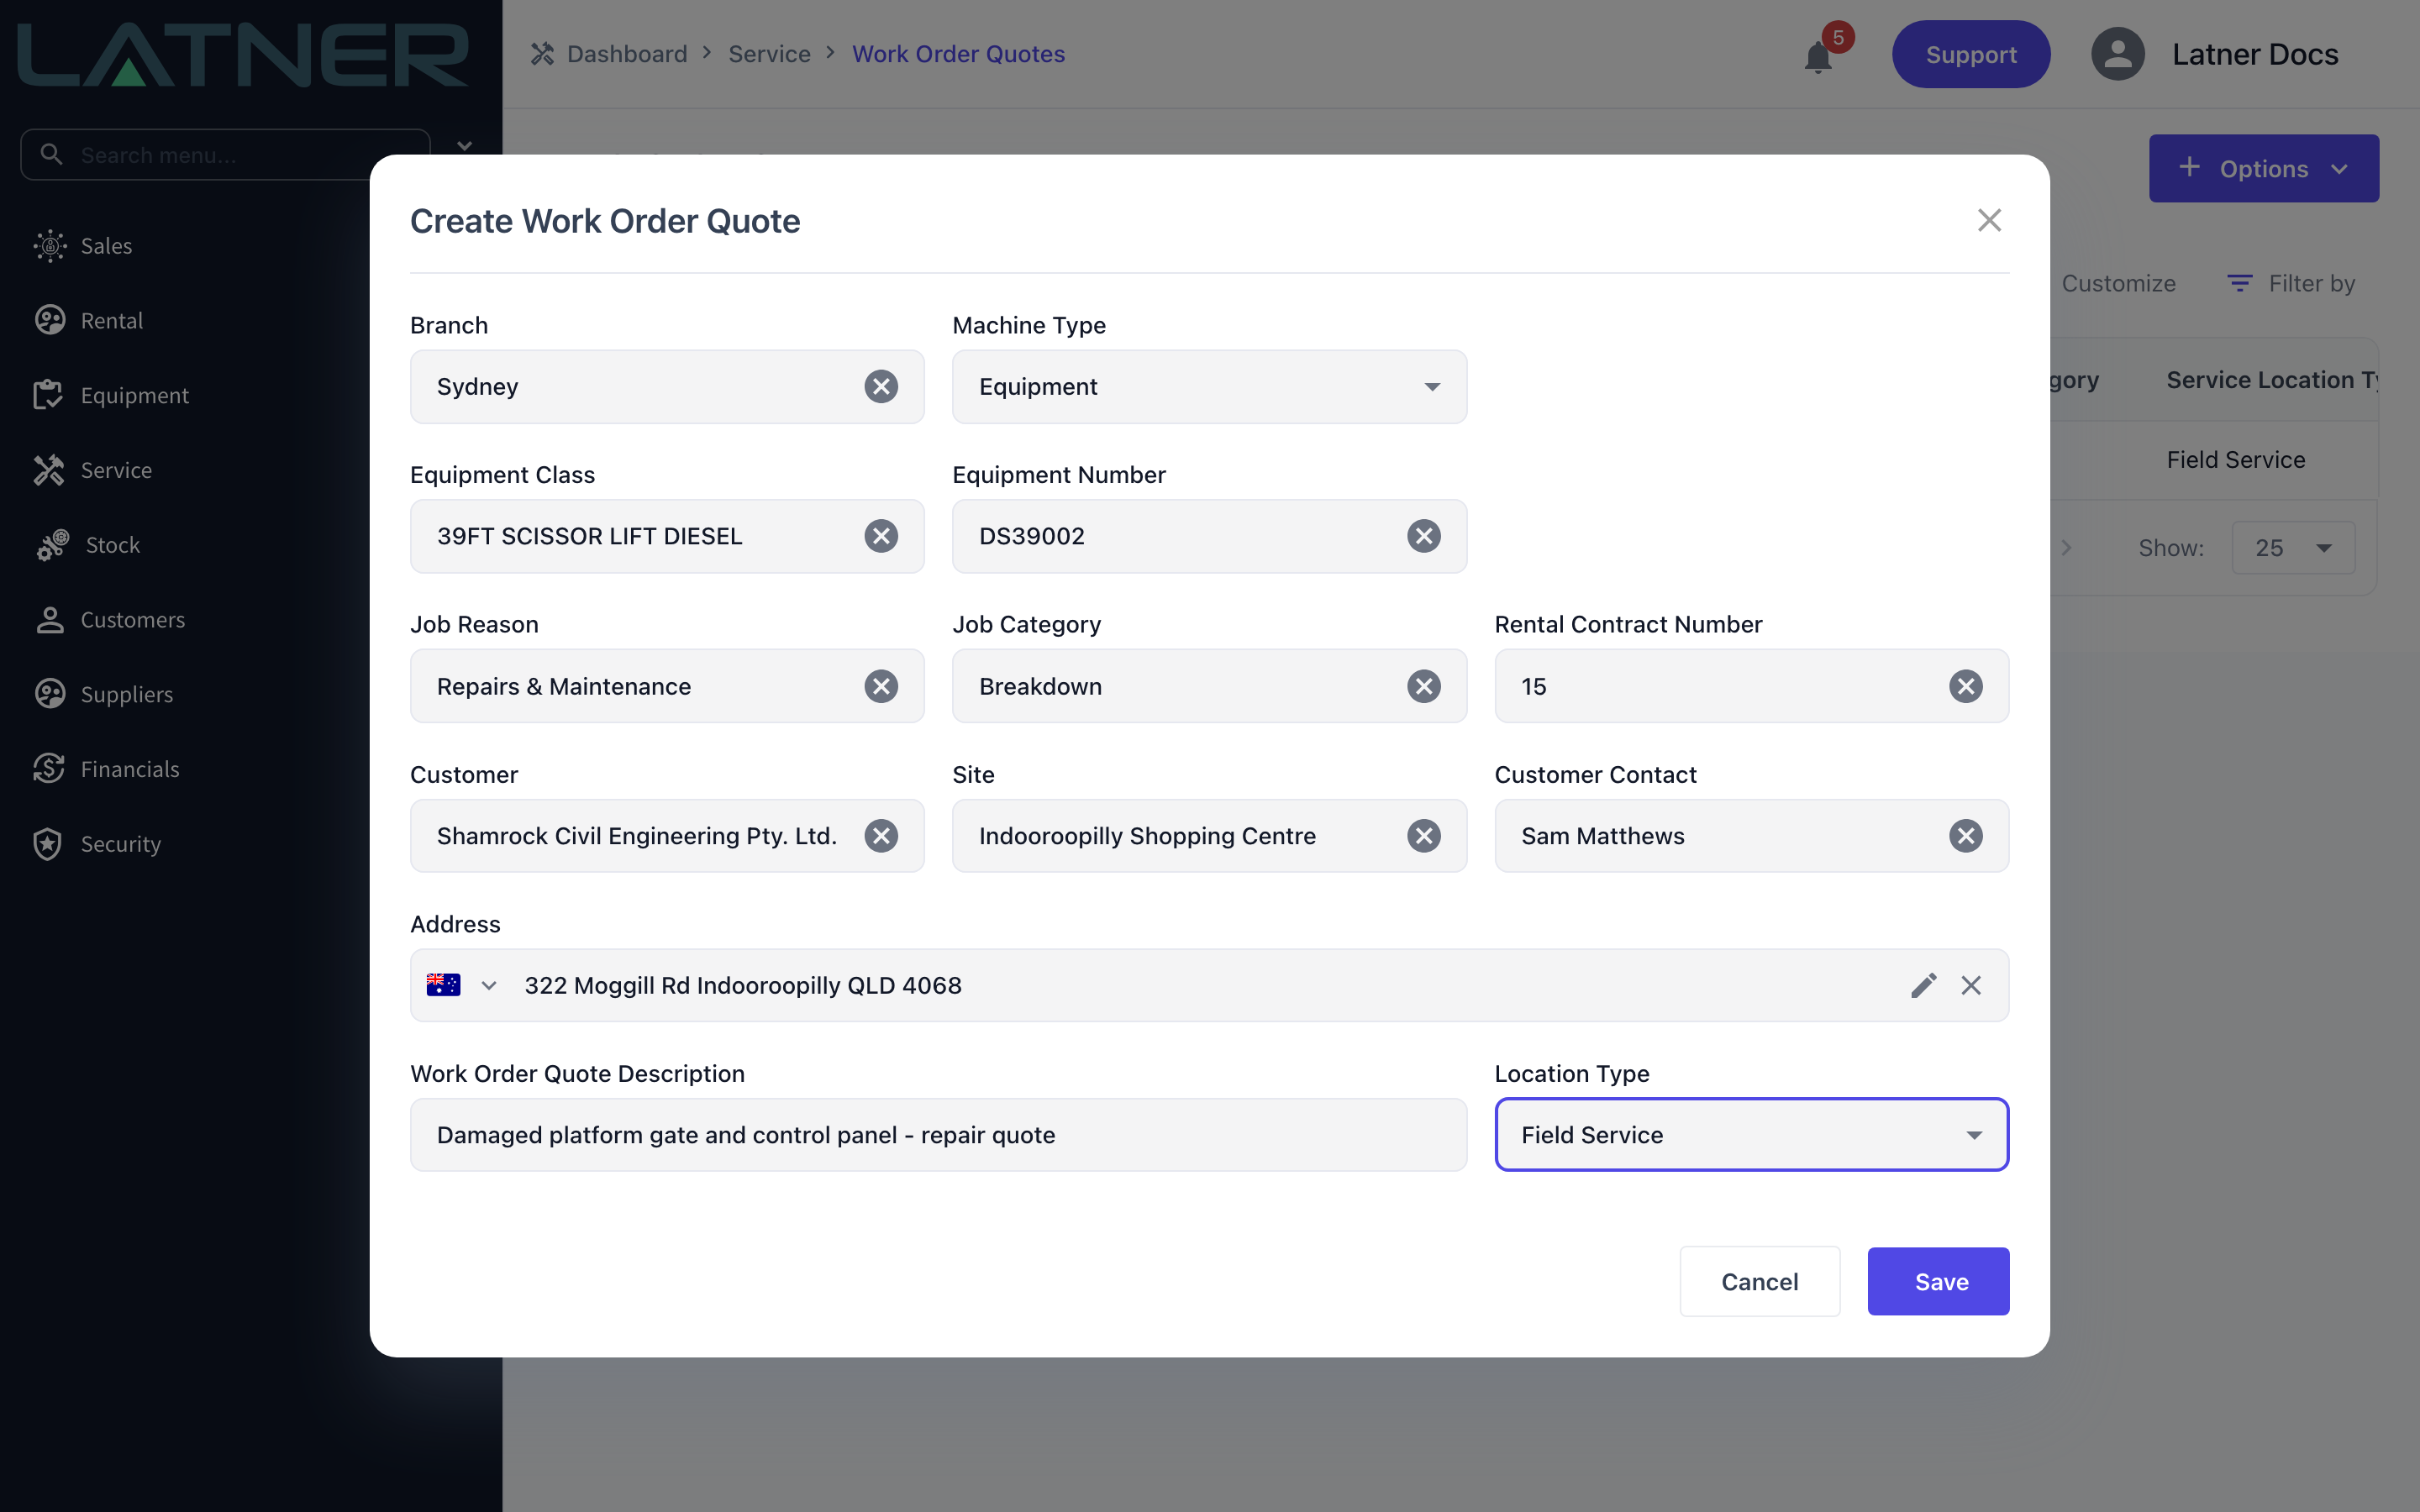Change the Show 25 rows dropdown
The height and width of the screenshot is (1512, 2420).
[x=2293, y=548]
